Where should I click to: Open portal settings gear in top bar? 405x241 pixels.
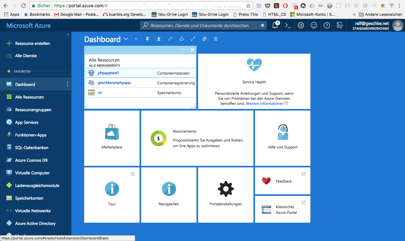301,25
